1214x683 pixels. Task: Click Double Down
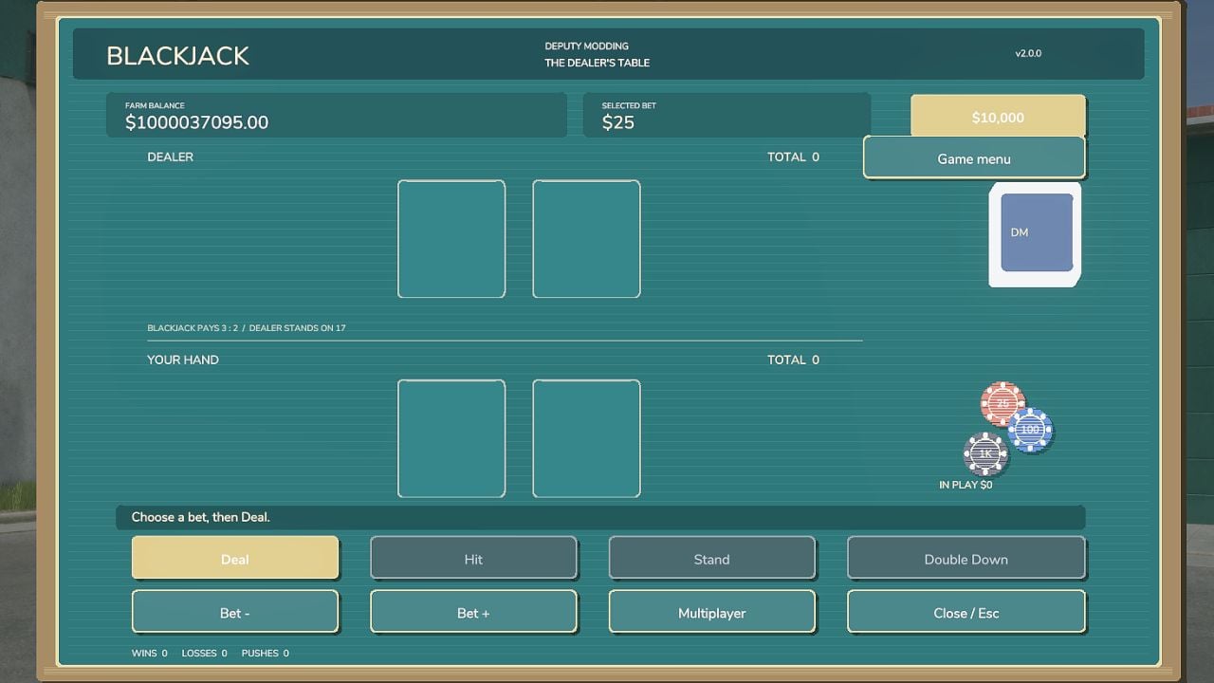click(x=966, y=559)
